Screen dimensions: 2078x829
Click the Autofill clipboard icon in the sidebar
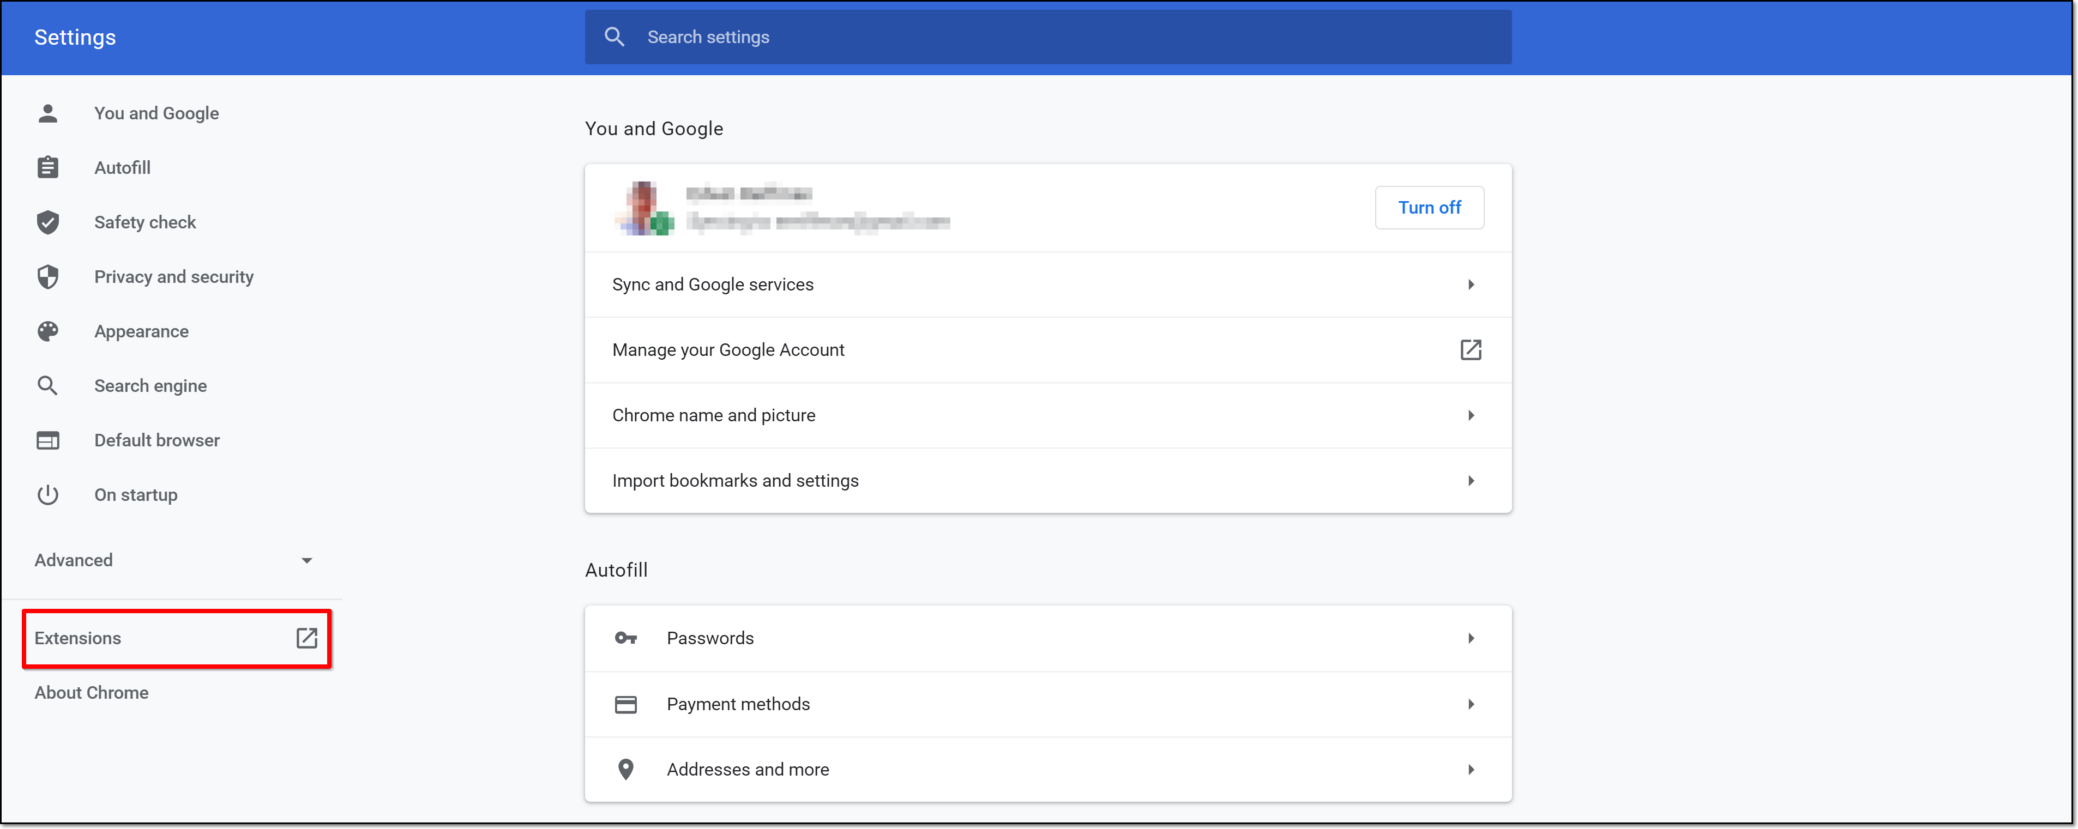click(47, 168)
